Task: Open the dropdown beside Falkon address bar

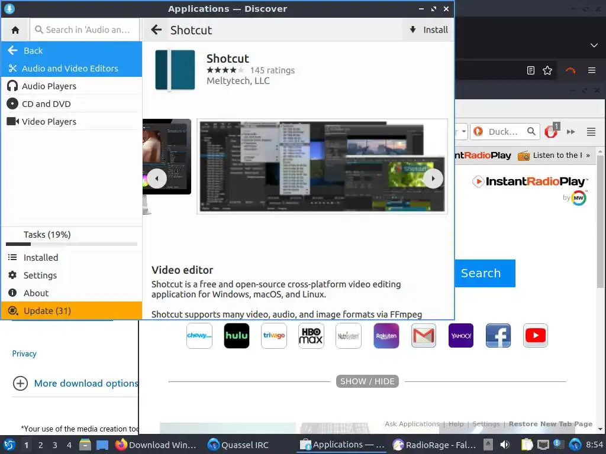Action: pyautogui.click(x=463, y=131)
